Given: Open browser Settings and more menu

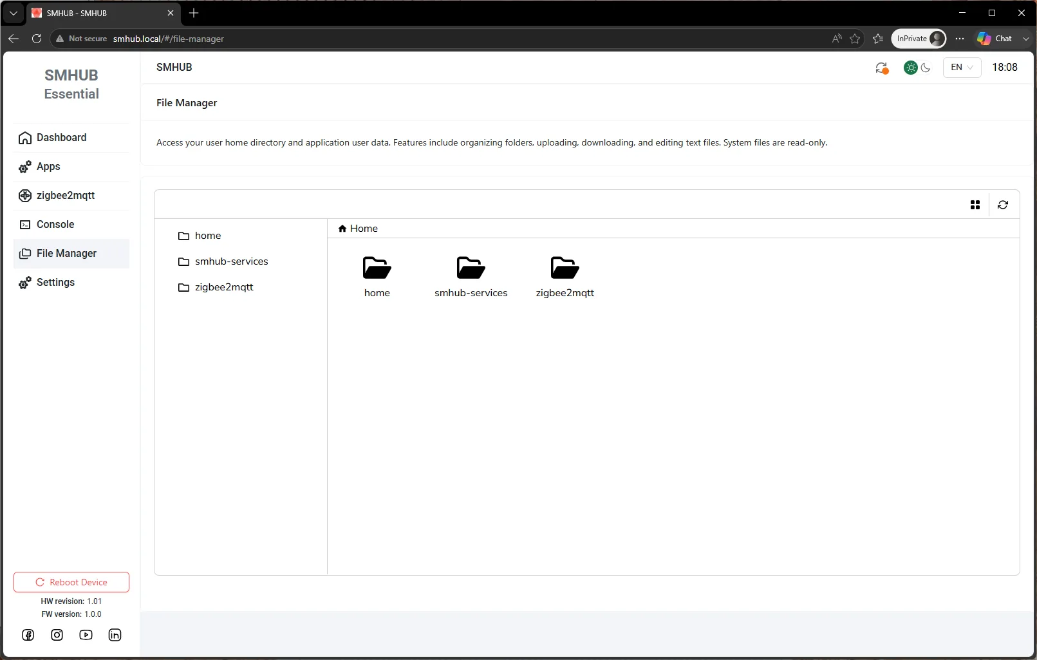Looking at the screenshot, I should (x=960, y=39).
